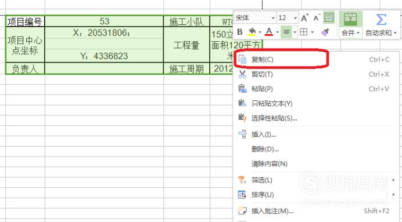This screenshot has width=402, height=222.
Task: Choose 插入(I)... from context menu
Action: pyautogui.click(x=316, y=134)
